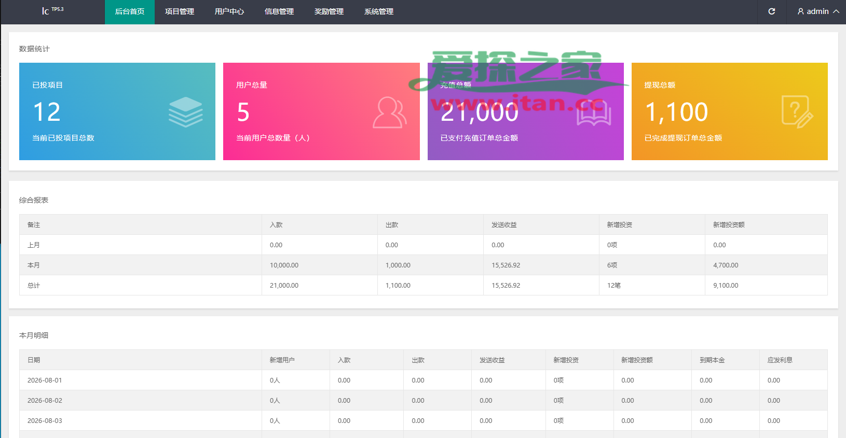Click the 本月明细 section heading

34,335
